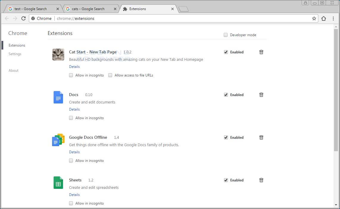
Task: Click the Google Docs Offline extension name
Action: pos(88,138)
